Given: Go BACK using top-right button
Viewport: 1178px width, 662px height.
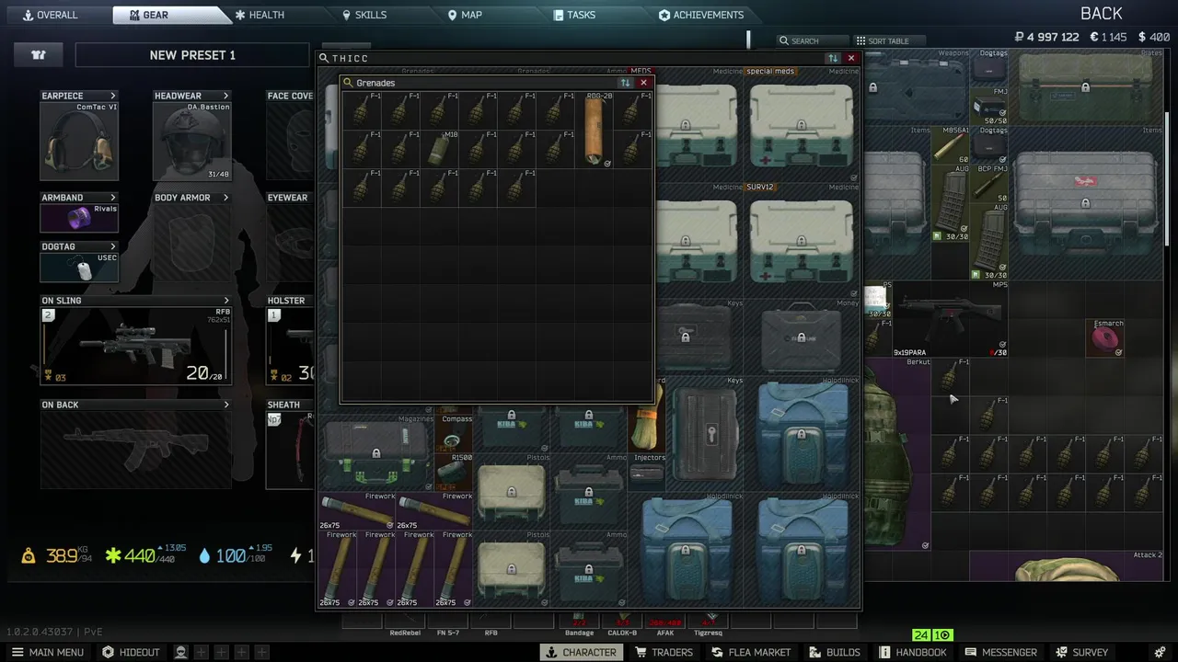Looking at the screenshot, I should [1102, 14].
